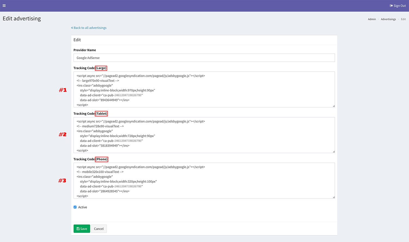This screenshot has height=242, width=409.
Task: Focus the Provider Name input field
Action: point(204,58)
